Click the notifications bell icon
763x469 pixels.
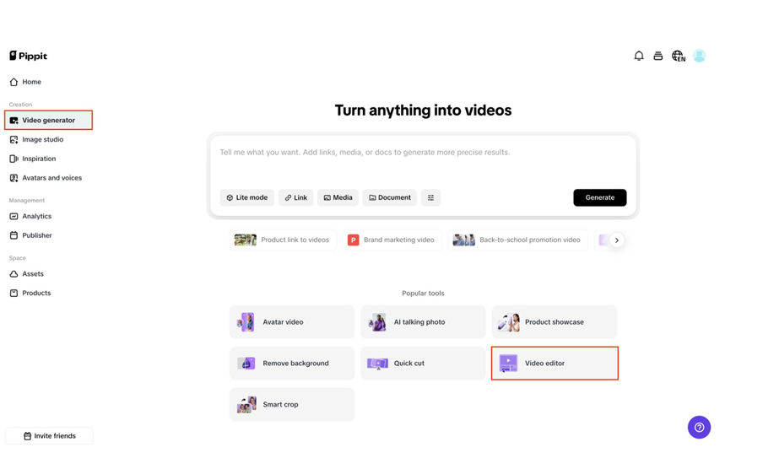[639, 57]
